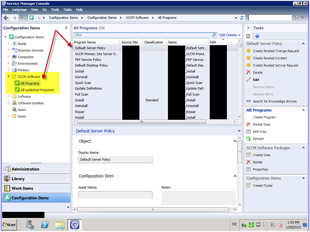The width and height of the screenshot is (310, 232).
Task: Click the Search for Knowledge Articles icon
Action: point(249,101)
